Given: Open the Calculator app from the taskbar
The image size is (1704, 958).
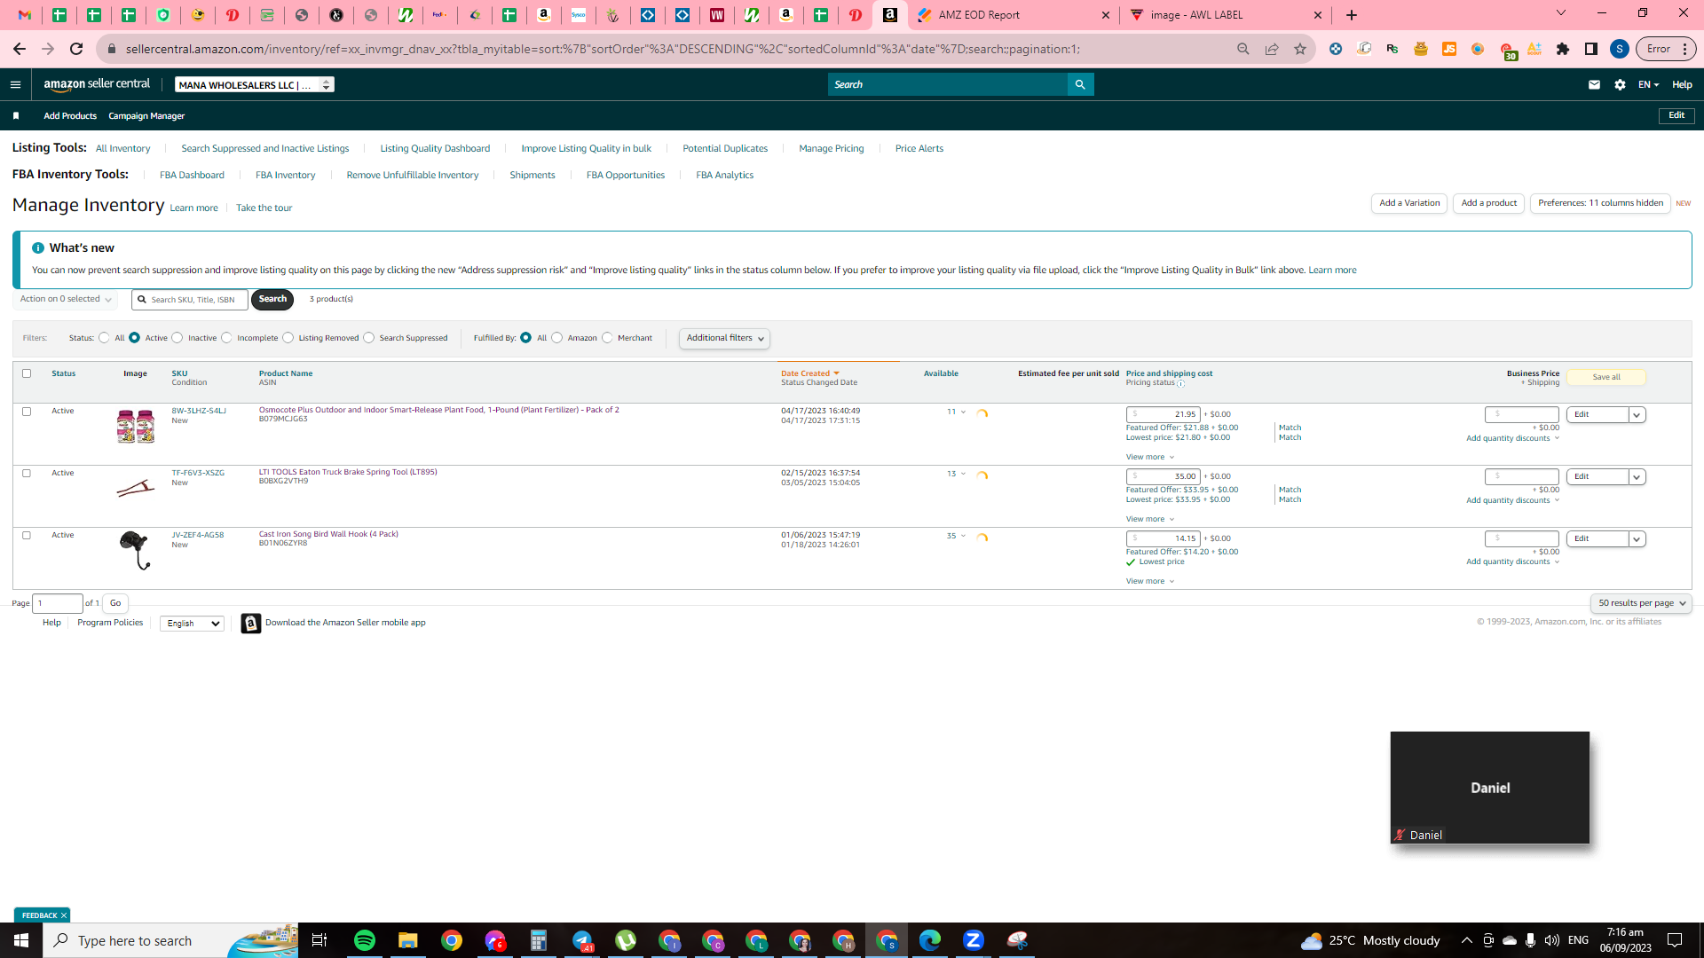Looking at the screenshot, I should (539, 940).
